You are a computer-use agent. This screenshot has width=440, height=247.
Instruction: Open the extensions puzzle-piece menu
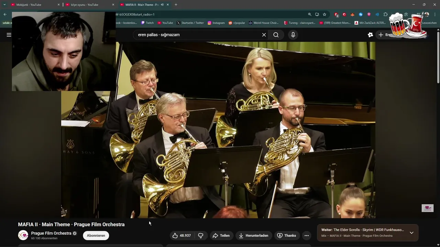(x=385, y=14)
